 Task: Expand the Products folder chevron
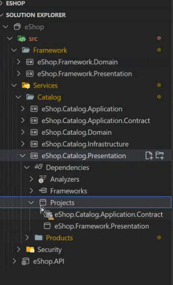pos(27,238)
